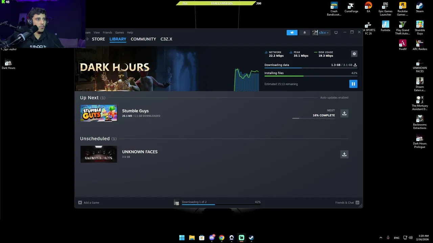Show hidden system tray icons
The image size is (433, 243).
click(381, 238)
